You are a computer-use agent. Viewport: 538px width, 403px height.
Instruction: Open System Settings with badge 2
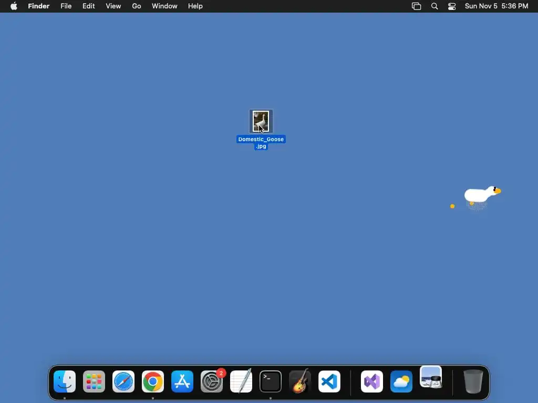212,381
